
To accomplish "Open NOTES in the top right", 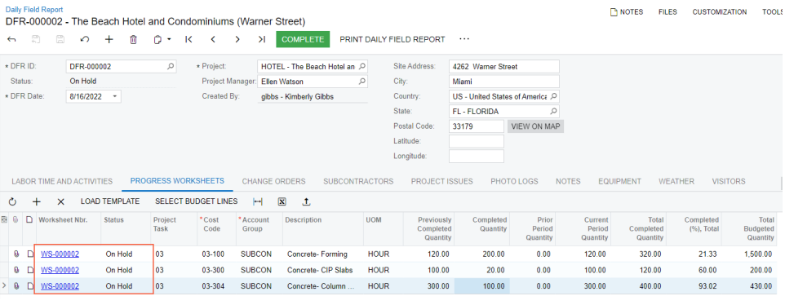I will [x=627, y=12].
